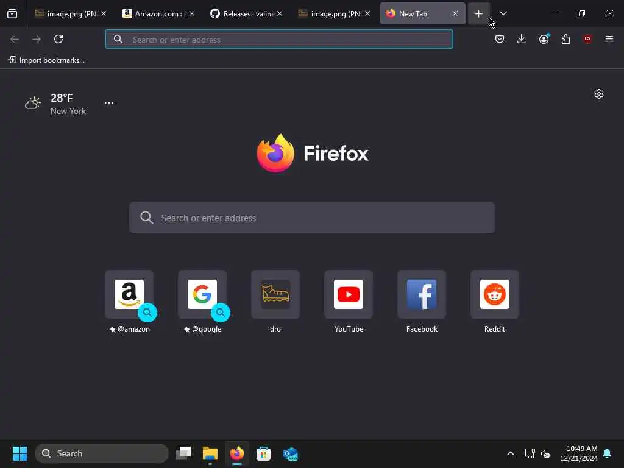Go forward one page
This screenshot has height=468, width=624.
(x=37, y=39)
